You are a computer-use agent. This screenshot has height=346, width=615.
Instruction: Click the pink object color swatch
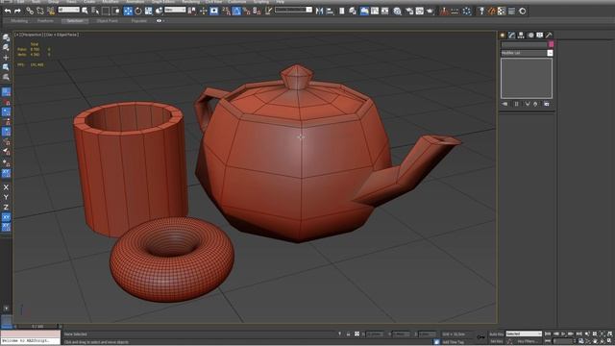coord(551,44)
